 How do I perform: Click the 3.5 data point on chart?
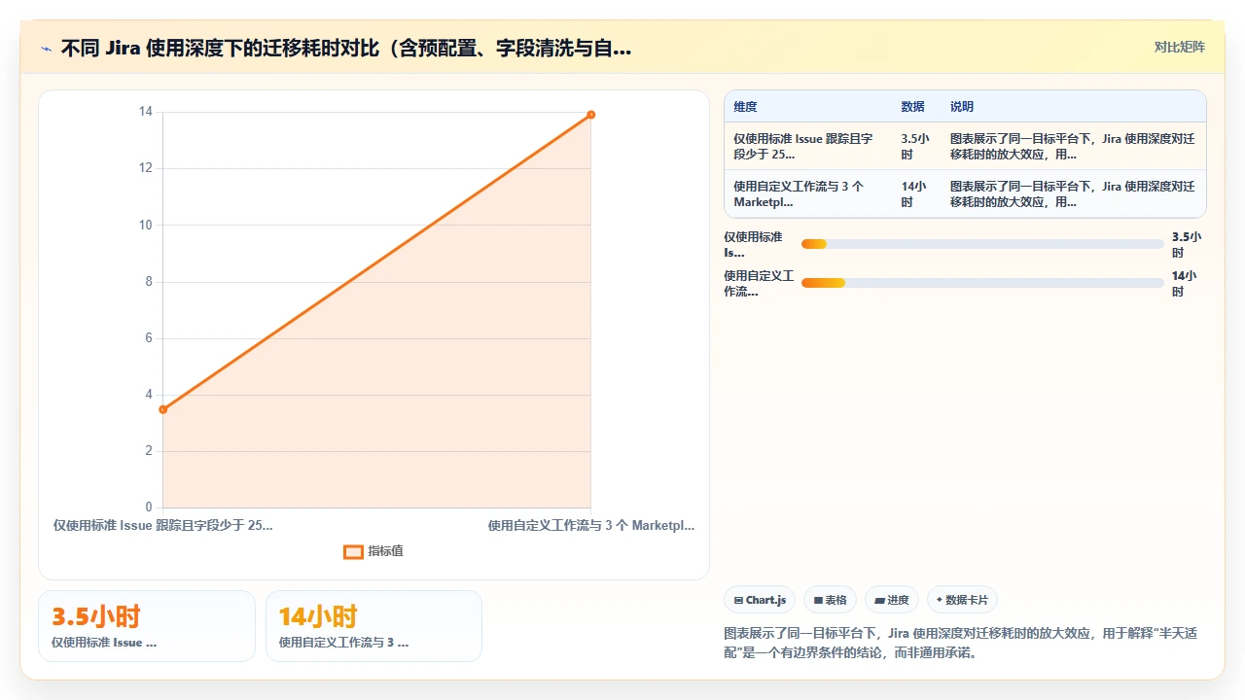click(163, 409)
